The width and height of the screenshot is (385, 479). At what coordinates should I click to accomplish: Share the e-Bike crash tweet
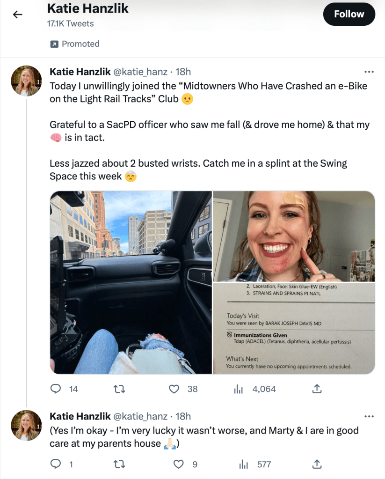(316, 389)
